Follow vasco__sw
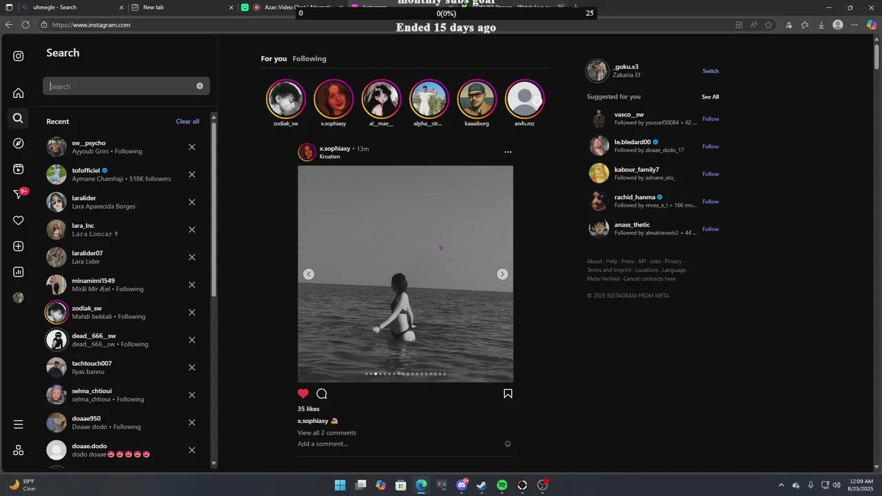 tap(710, 118)
